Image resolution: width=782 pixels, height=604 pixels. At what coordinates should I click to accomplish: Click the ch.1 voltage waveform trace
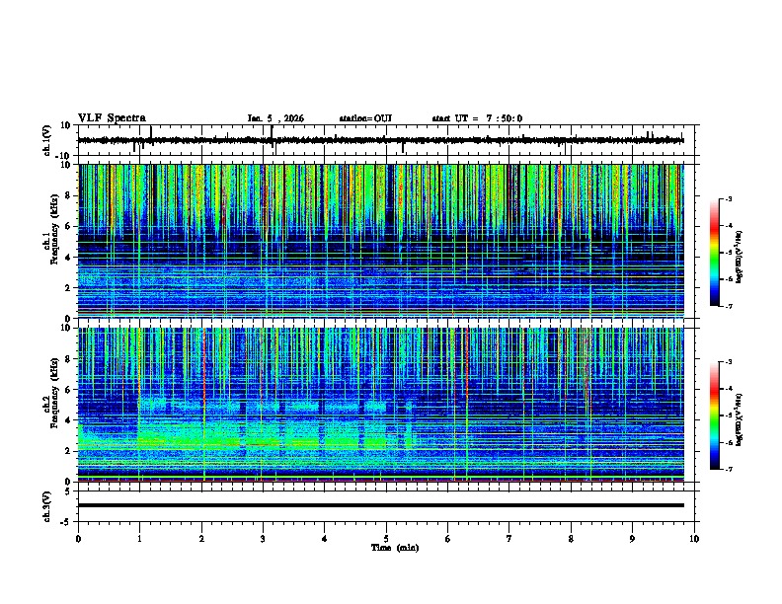tap(380, 140)
